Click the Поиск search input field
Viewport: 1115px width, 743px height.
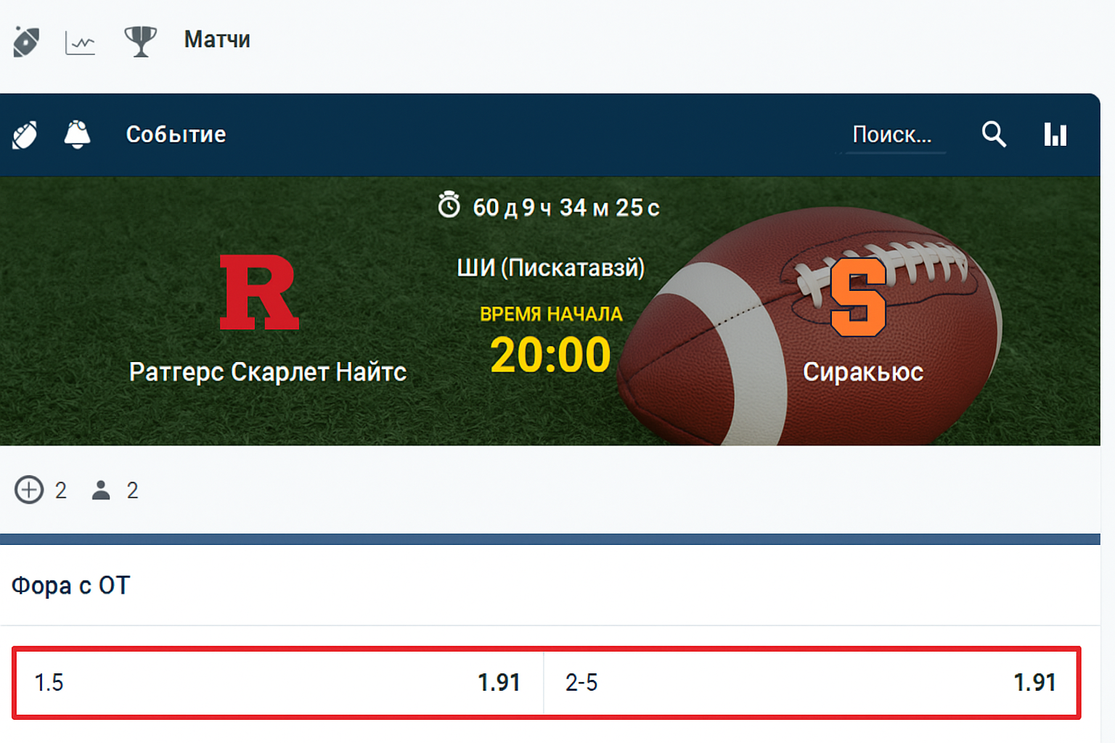[891, 135]
